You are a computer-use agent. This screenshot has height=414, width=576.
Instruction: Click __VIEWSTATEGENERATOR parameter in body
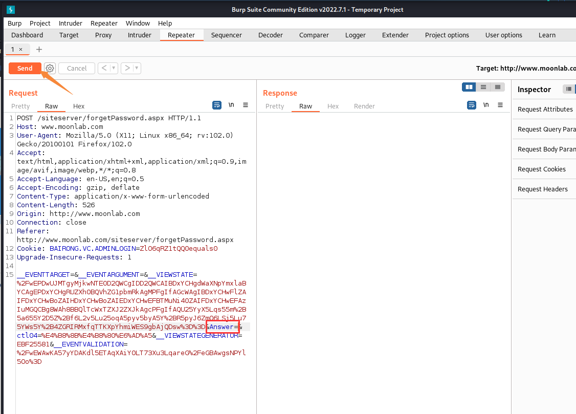pos(197,335)
